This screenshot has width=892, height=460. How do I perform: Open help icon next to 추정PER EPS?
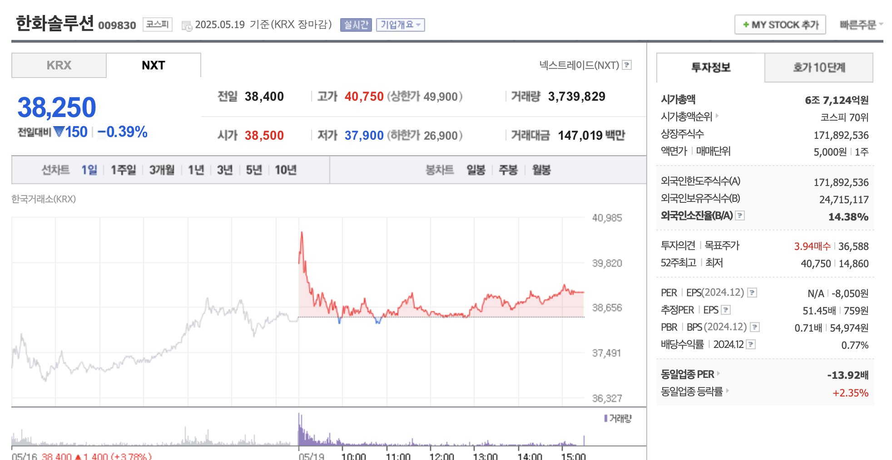pyautogui.click(x=726, y=310)
